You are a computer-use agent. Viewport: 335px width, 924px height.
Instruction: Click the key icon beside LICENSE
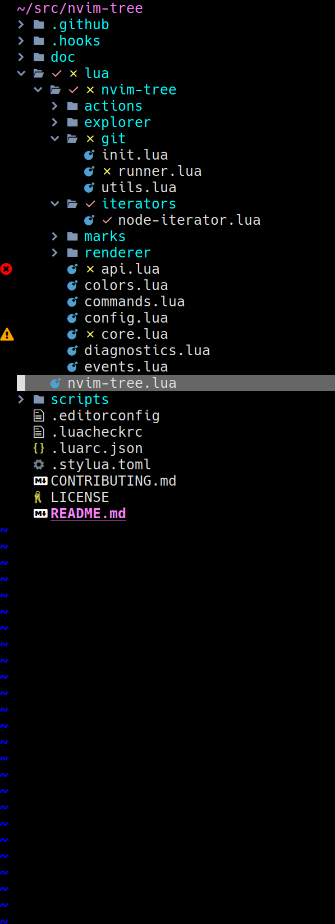pos(39,497)
